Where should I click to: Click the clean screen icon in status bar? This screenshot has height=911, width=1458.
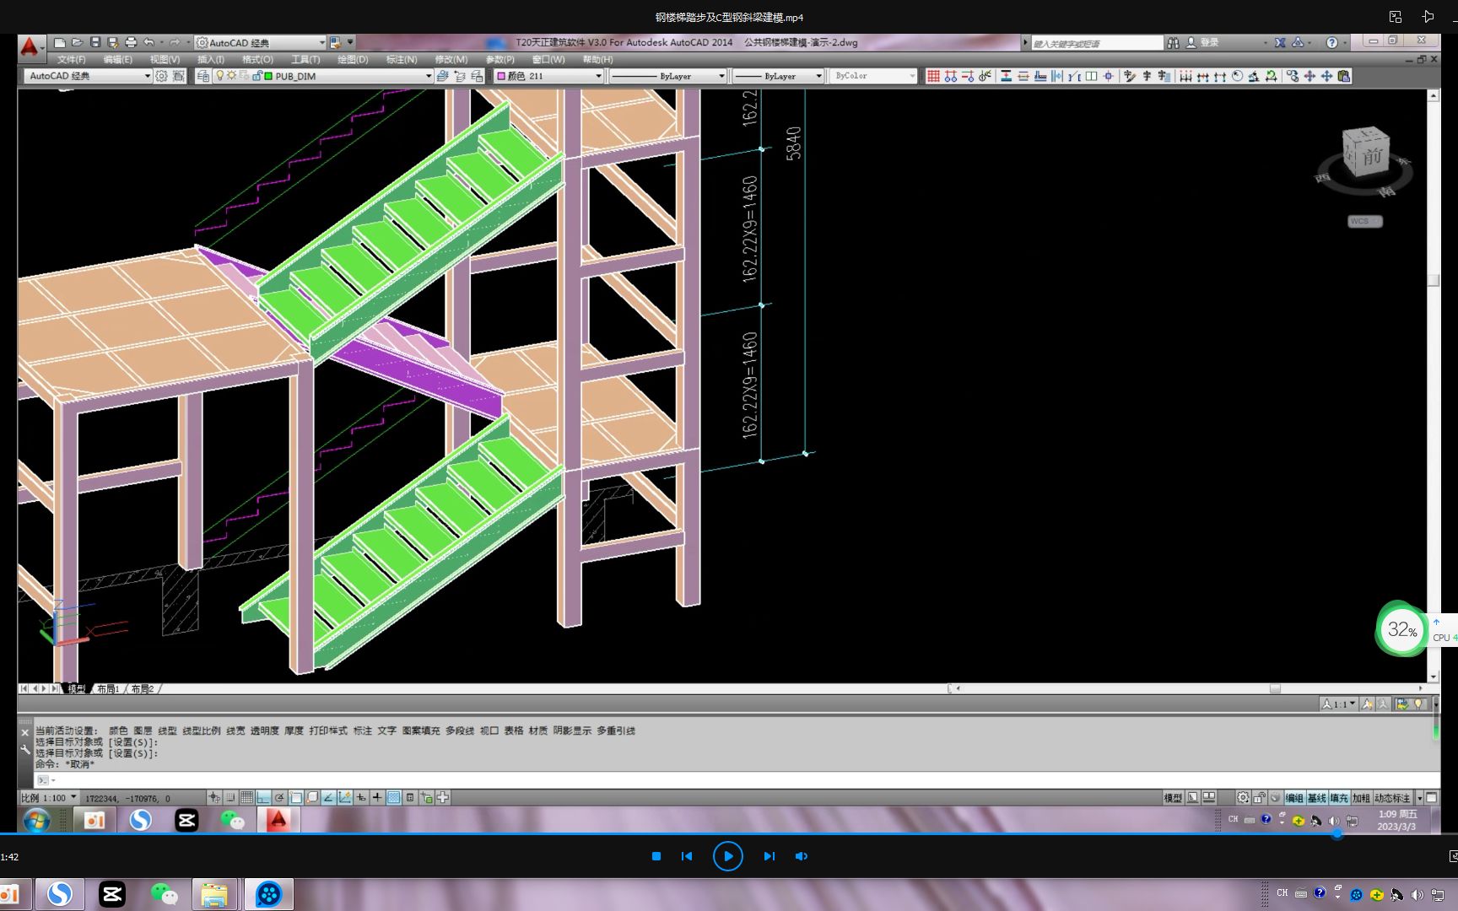pos(1432,797)
